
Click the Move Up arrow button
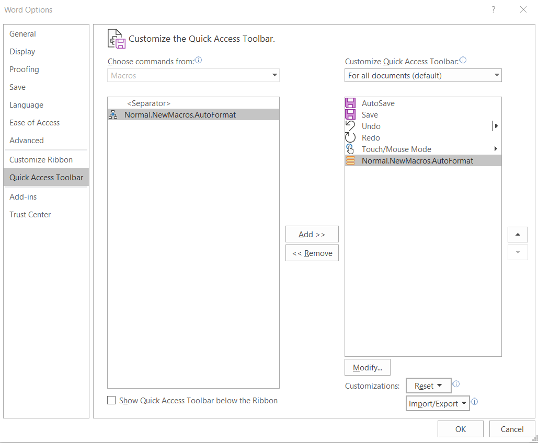click(518, 235)
